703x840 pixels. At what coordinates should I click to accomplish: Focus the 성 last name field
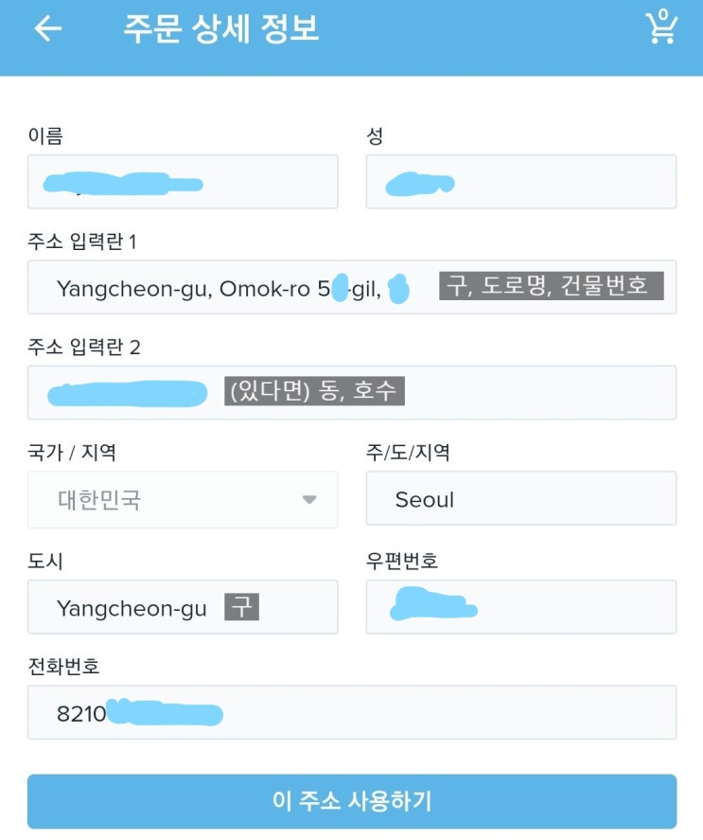click(520, 182)
